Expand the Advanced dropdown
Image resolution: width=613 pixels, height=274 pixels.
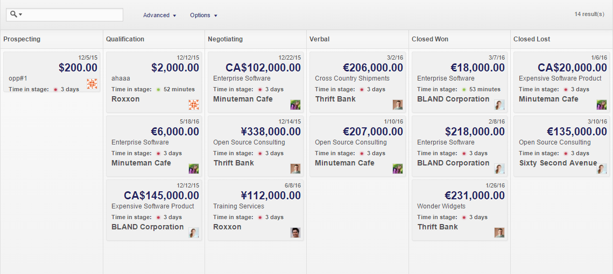click(x=159, y=15)
